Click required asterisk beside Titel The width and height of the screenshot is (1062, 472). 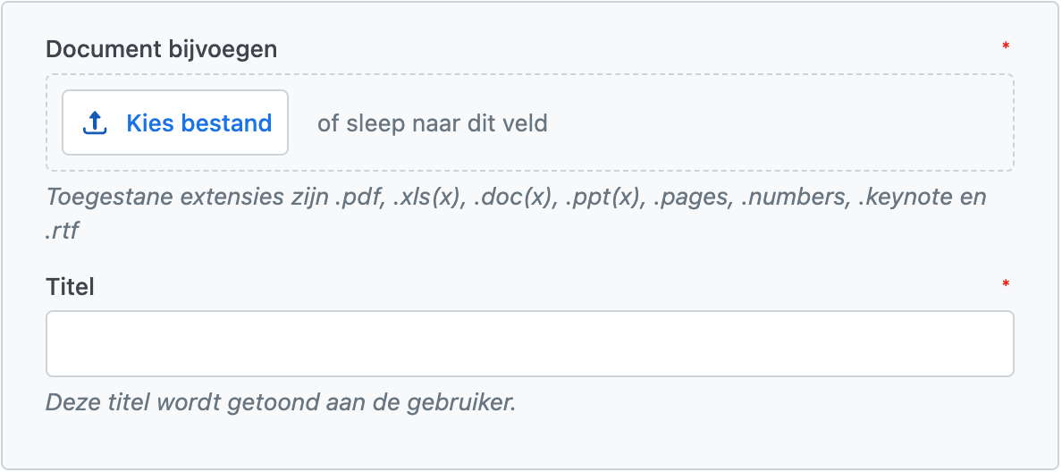[x=1006, y=284]
